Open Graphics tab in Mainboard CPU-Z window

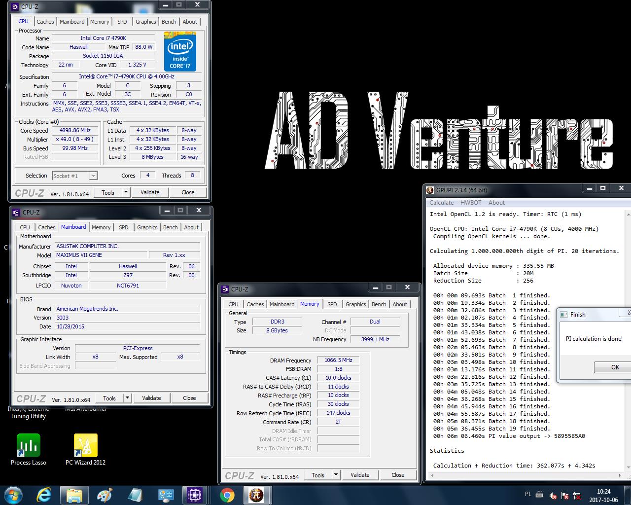click(147, 227)
